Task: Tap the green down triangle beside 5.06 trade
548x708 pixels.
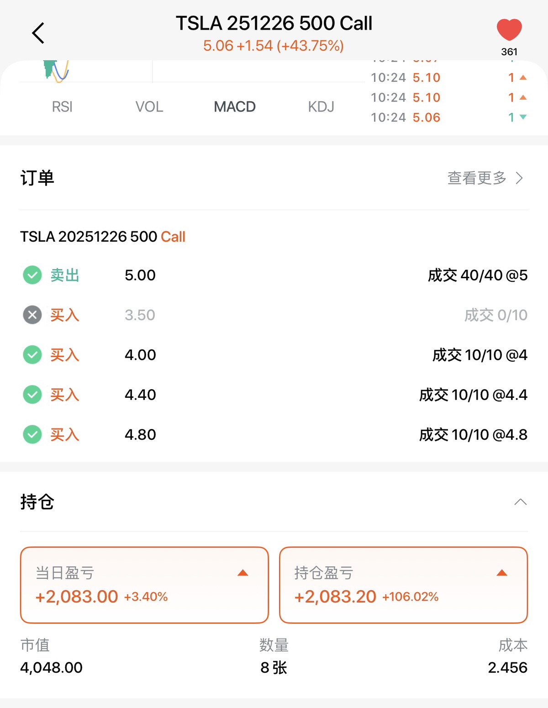Action: (523, 117)
